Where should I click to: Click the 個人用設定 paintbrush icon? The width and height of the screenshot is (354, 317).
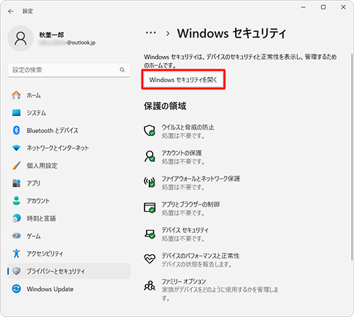[16, 166]
